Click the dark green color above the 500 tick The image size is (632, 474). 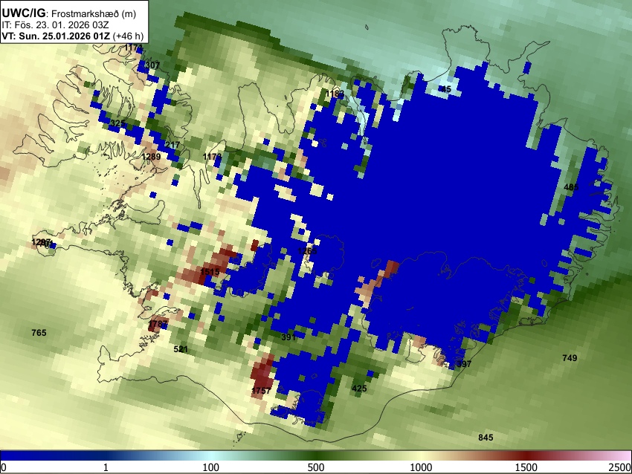click(x=316, y=456)
